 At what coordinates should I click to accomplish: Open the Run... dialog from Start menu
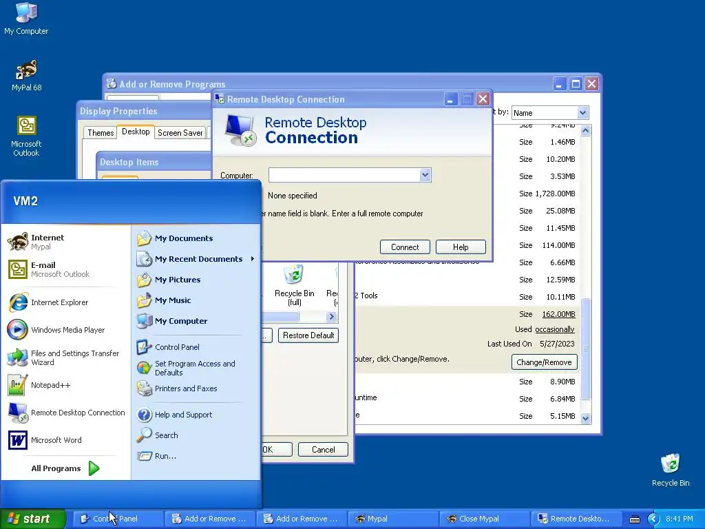[x=196, y=456]
